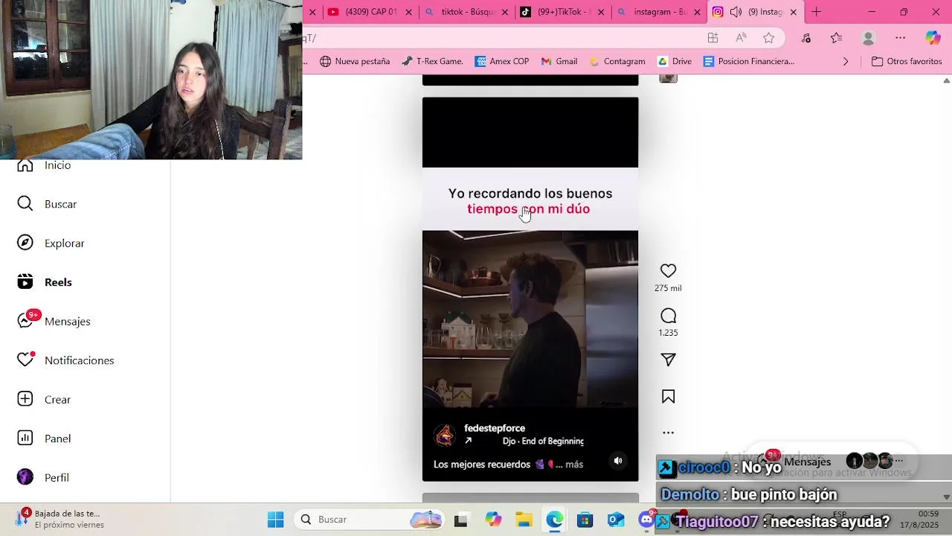
Task: Like the reel with the heart icon
Action: 668,271
